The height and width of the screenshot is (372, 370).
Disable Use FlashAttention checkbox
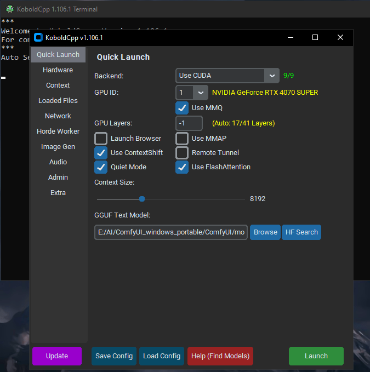point(182,167)
